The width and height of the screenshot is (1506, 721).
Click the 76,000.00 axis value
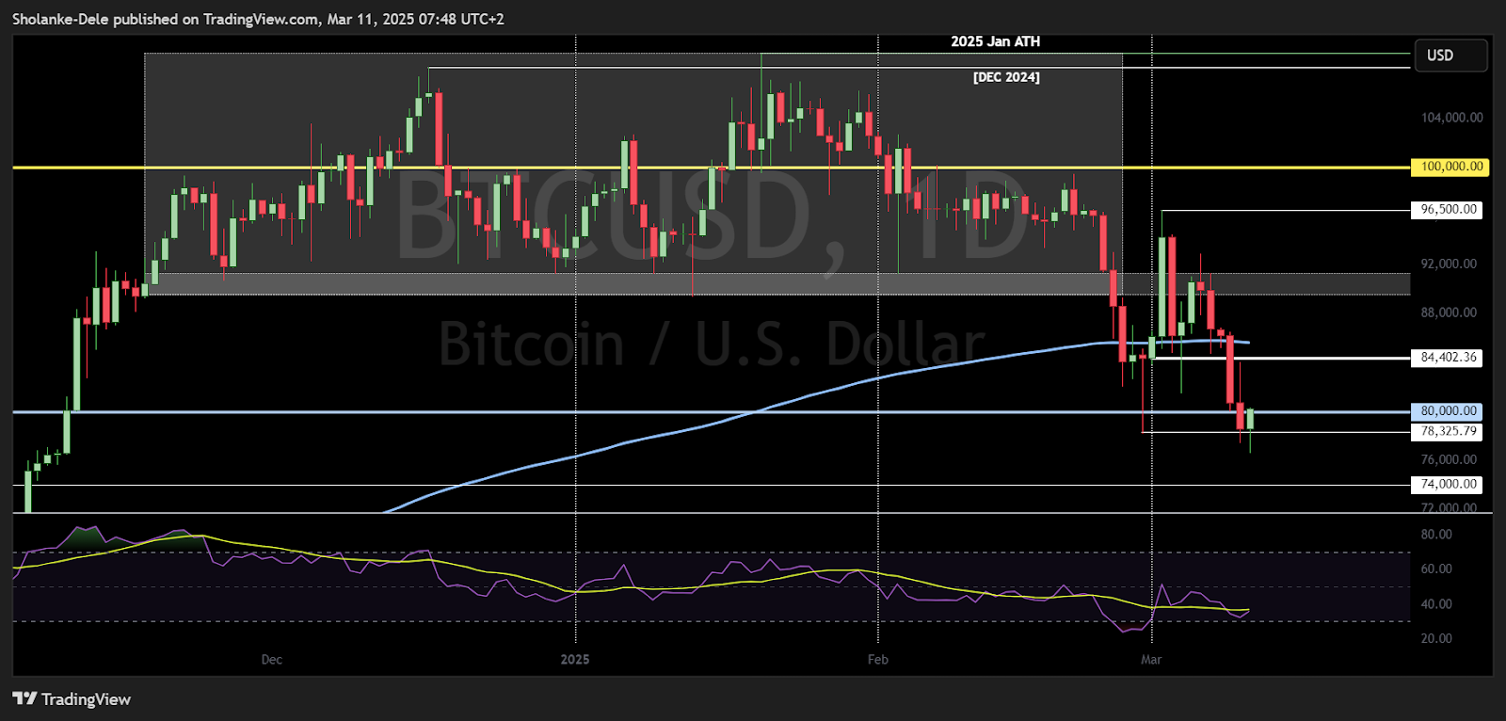(x=1449, y=459)
